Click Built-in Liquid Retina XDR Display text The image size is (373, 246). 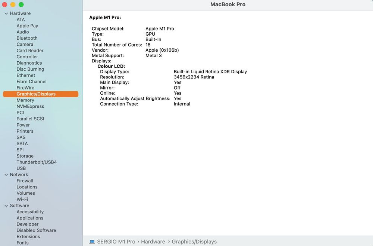click(x=210, y=72)
